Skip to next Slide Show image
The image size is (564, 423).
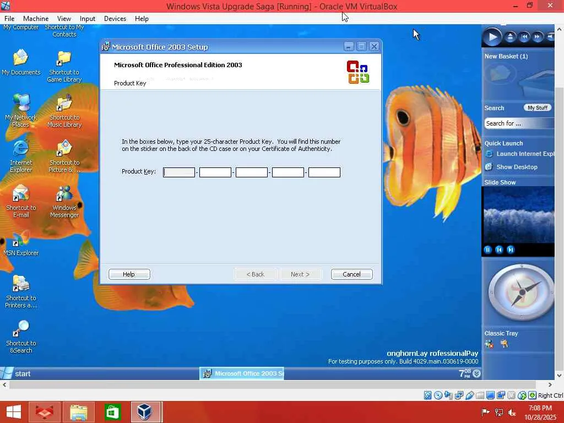tap(511, 250)
